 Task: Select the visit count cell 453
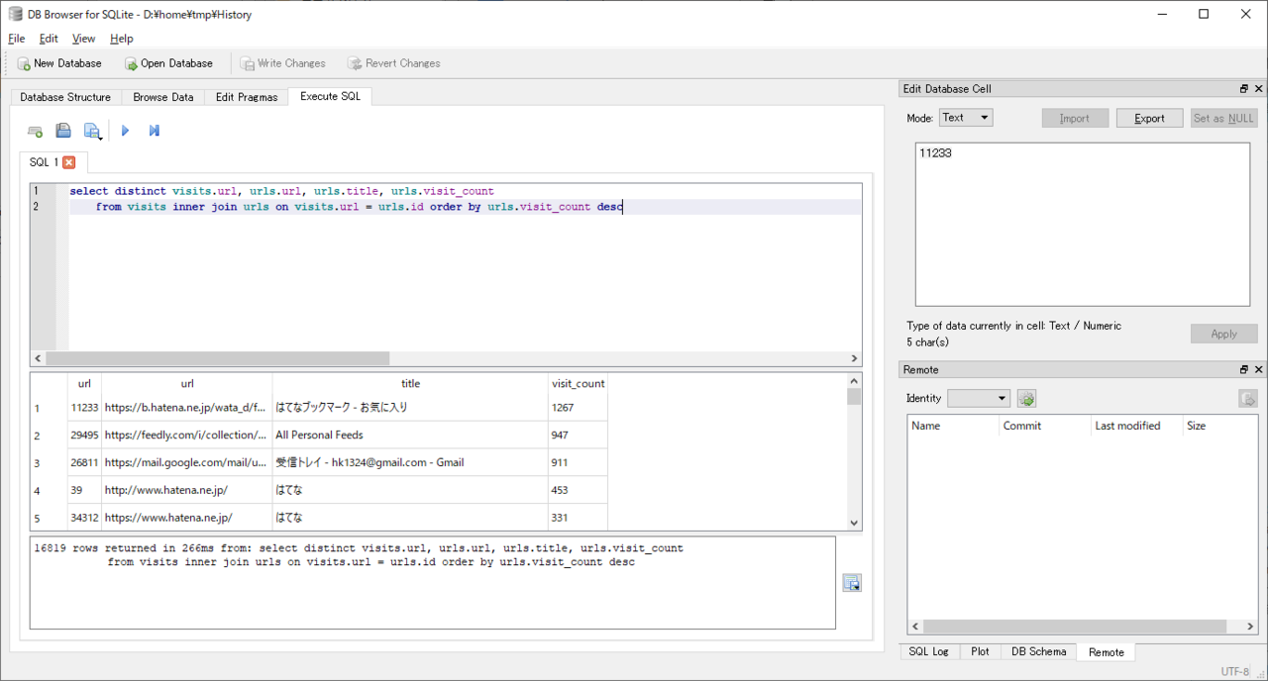point(578,491)
